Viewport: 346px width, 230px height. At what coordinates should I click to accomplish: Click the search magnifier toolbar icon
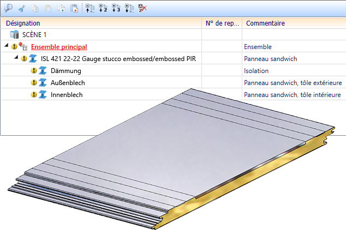click(x=8, y=8)
